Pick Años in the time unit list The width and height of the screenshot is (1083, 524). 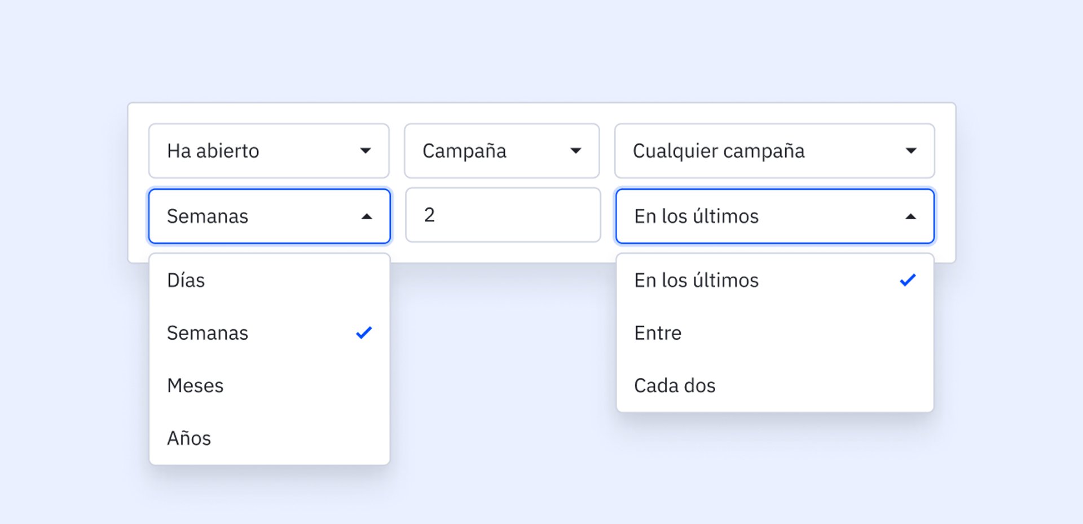pos(189,438)
